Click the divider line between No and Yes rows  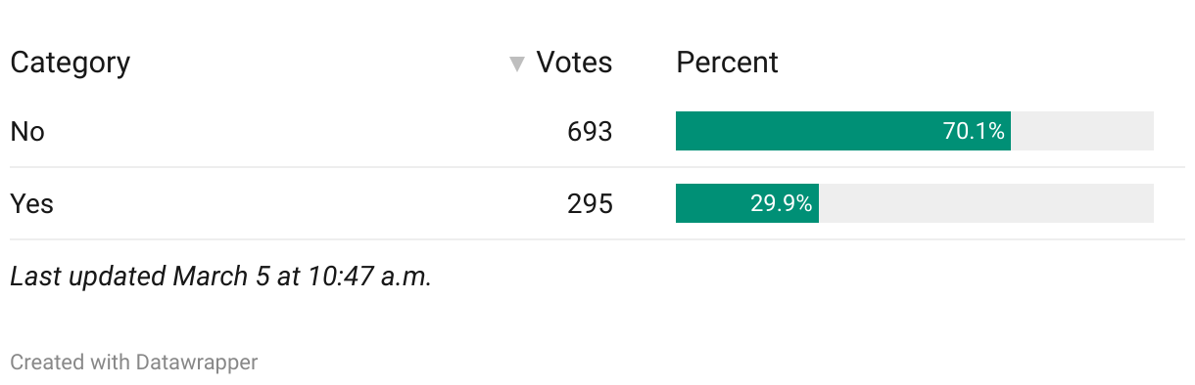[x=597, y=167]
